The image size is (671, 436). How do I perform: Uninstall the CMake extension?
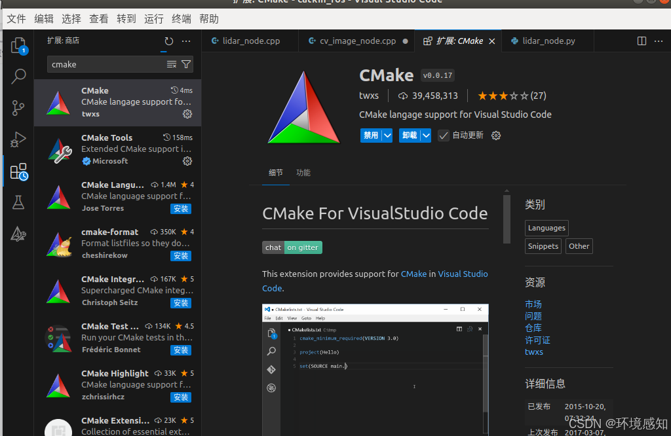pyautogui.click(x=410, y=136)
